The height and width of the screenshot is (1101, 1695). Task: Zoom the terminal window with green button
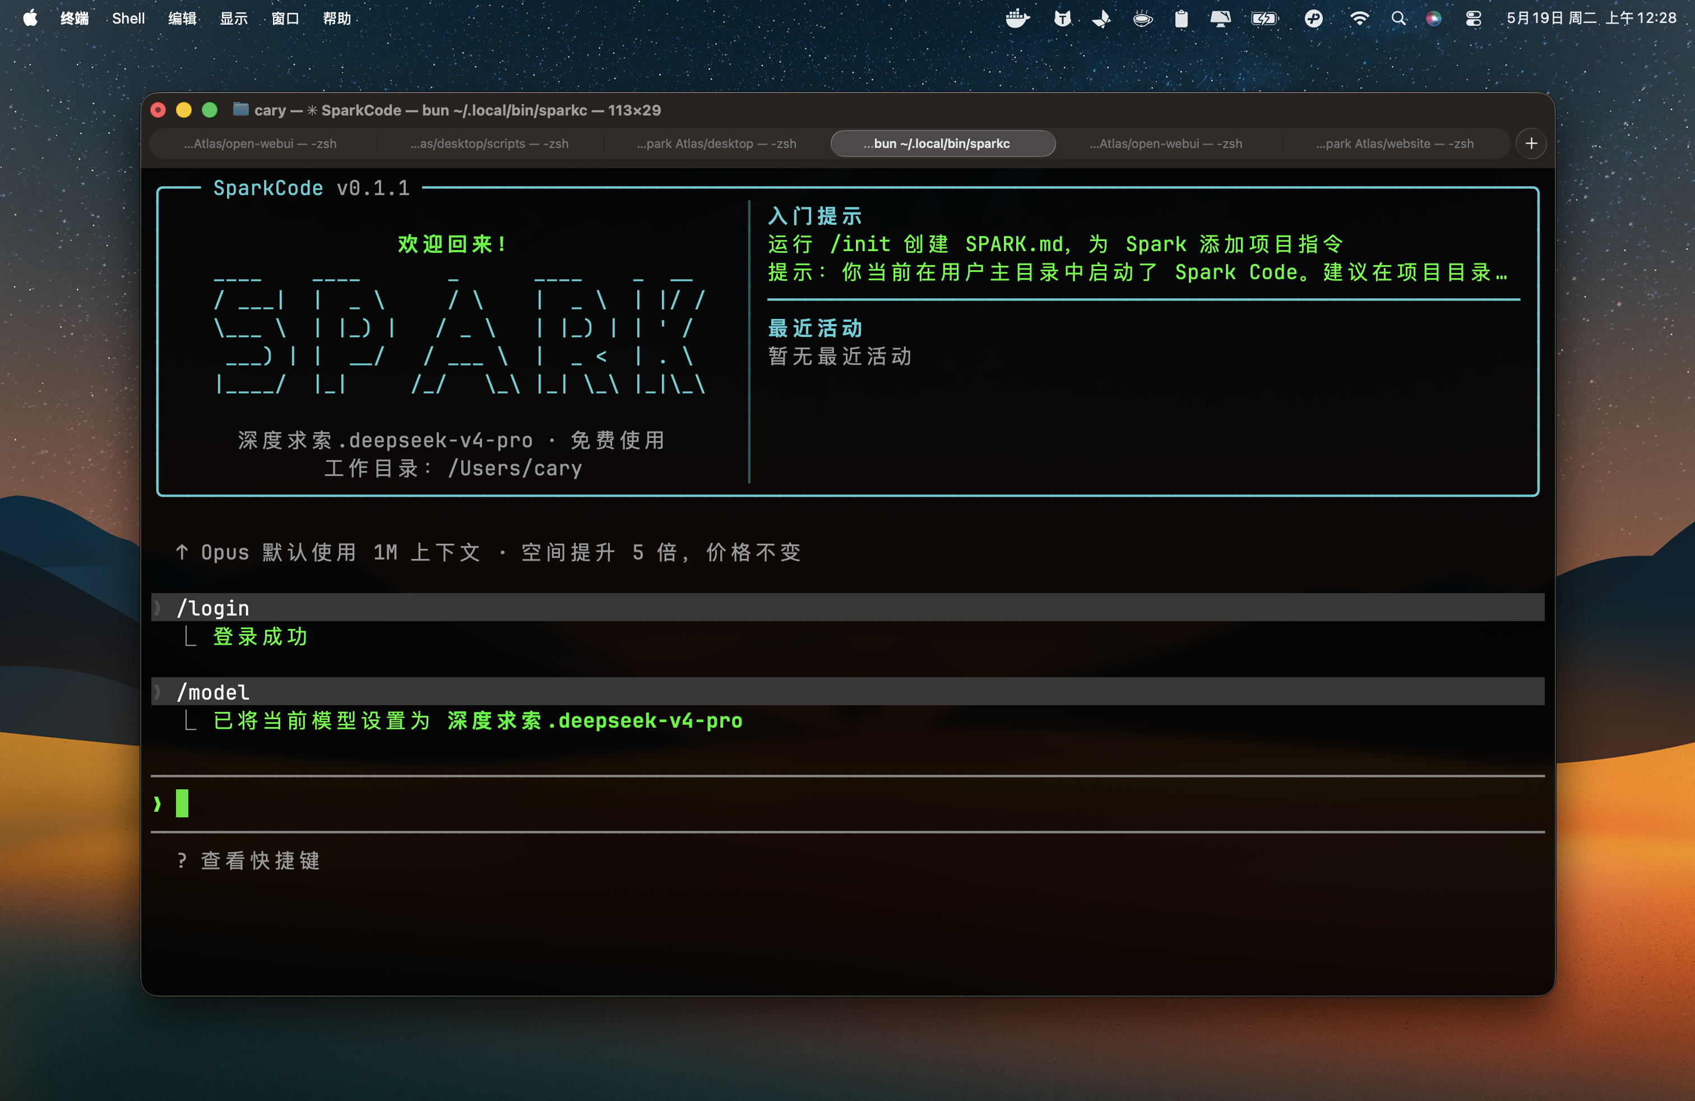point(210,110)
